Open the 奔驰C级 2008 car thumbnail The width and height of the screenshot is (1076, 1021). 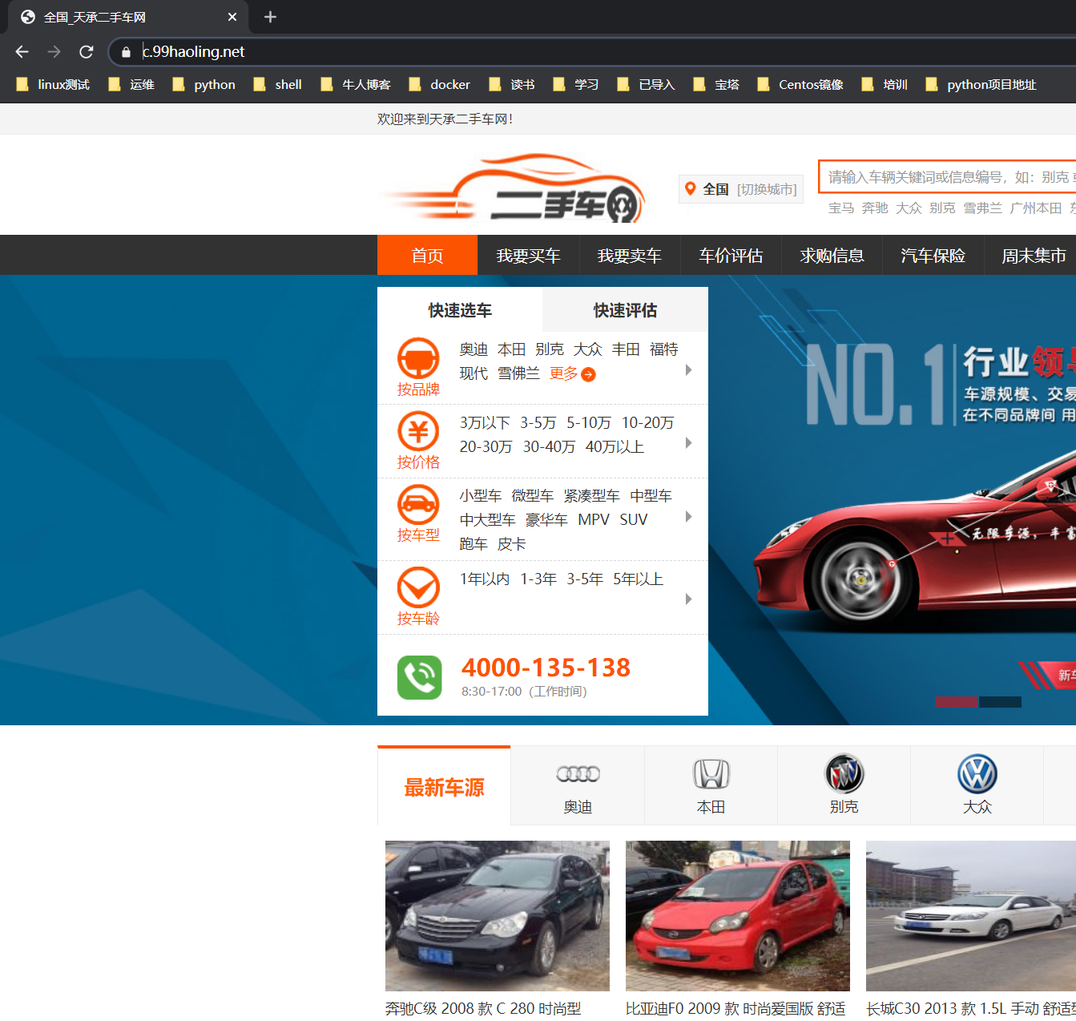(498, 916)
